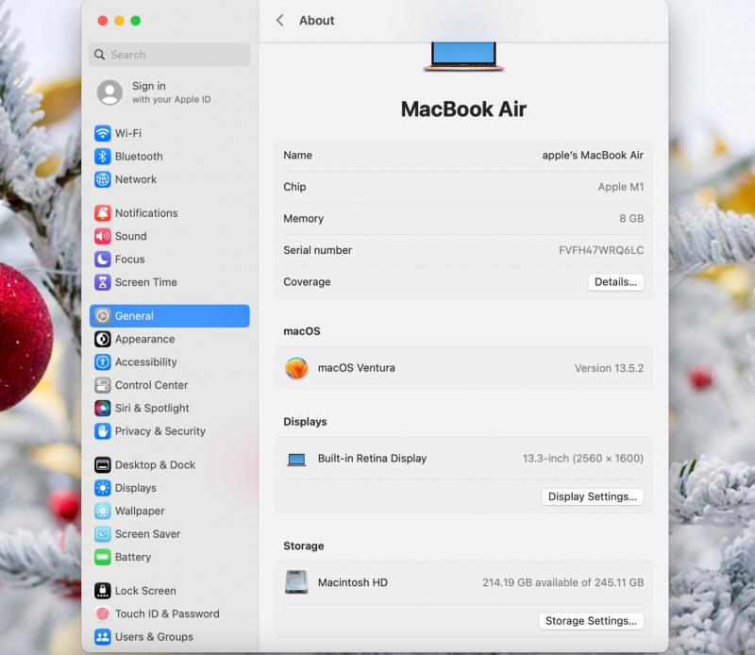
Task: Click the Desktop & Dock icon
Action: tap(103, 464)
